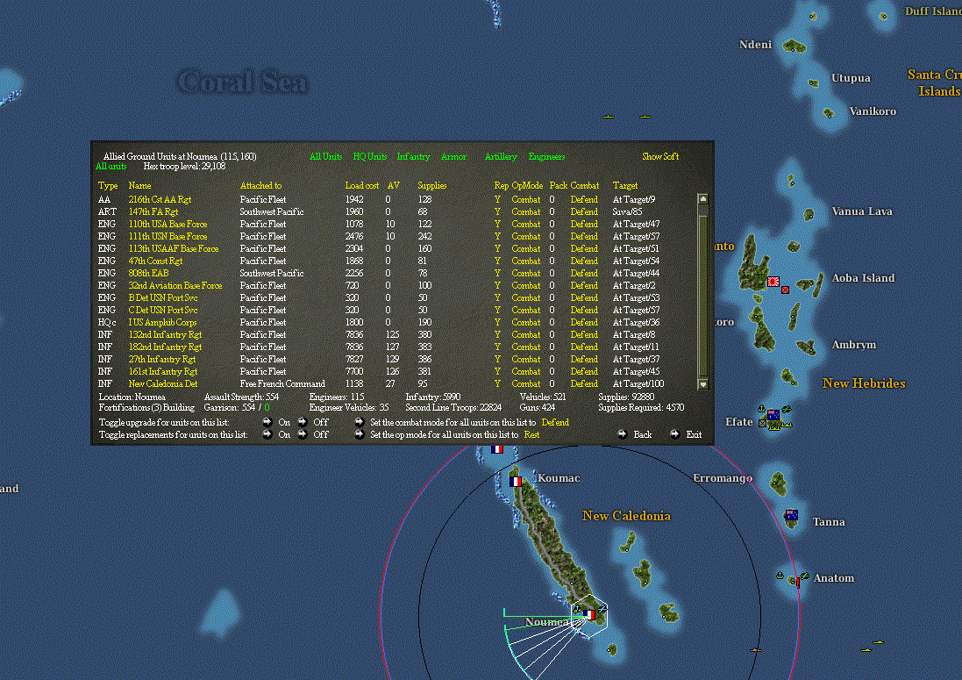Click the red unit marker beside Japanese flag
This screenshot has height=680, width=962.
(786, 290)
